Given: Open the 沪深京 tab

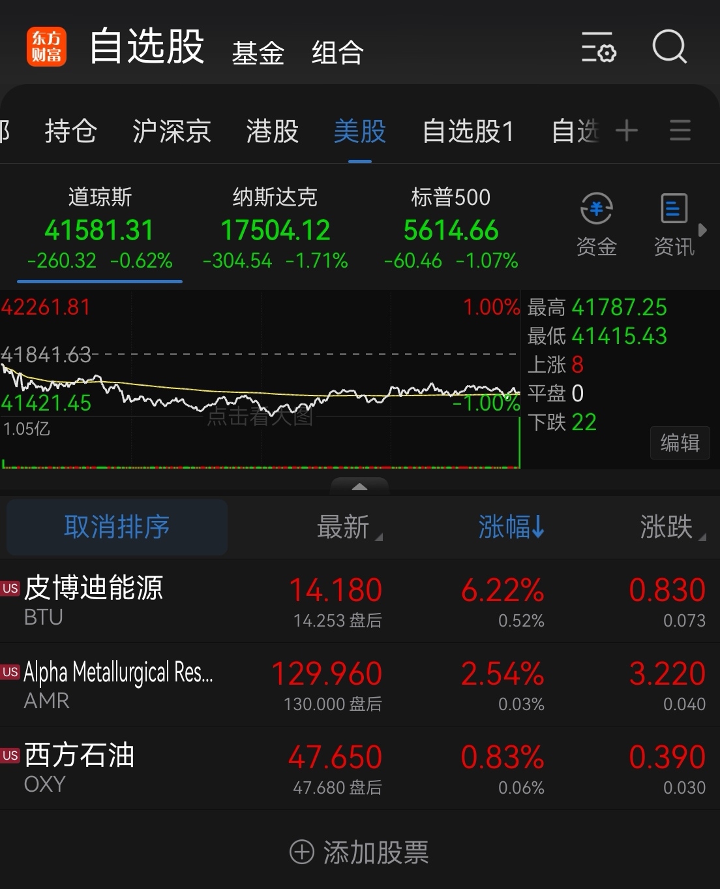Looking at the screenshot, I should click(172, 131).
